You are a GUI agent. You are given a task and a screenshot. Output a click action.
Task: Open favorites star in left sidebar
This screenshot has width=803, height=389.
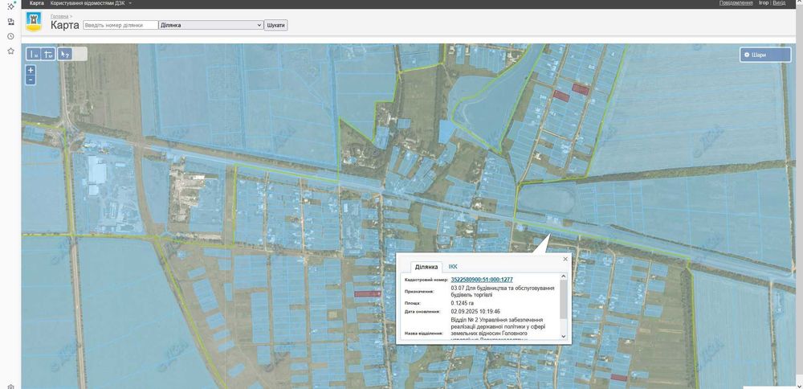10,51
